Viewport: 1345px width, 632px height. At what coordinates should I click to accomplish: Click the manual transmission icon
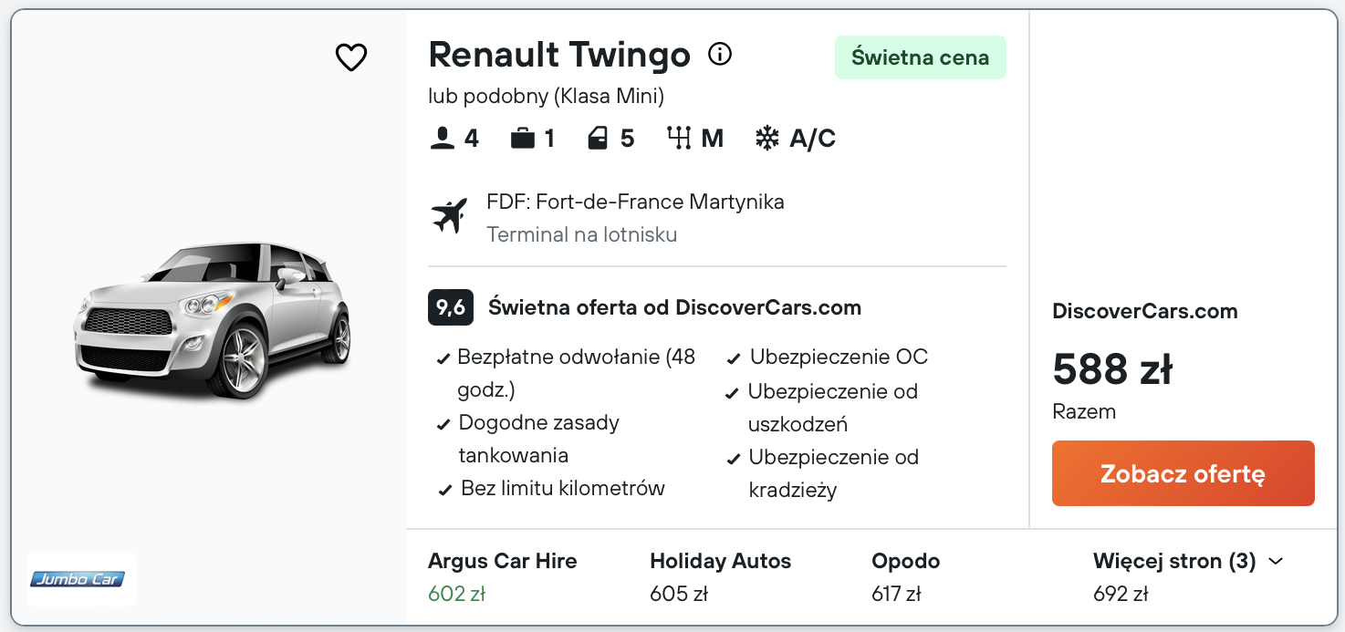tap(679, 139)
